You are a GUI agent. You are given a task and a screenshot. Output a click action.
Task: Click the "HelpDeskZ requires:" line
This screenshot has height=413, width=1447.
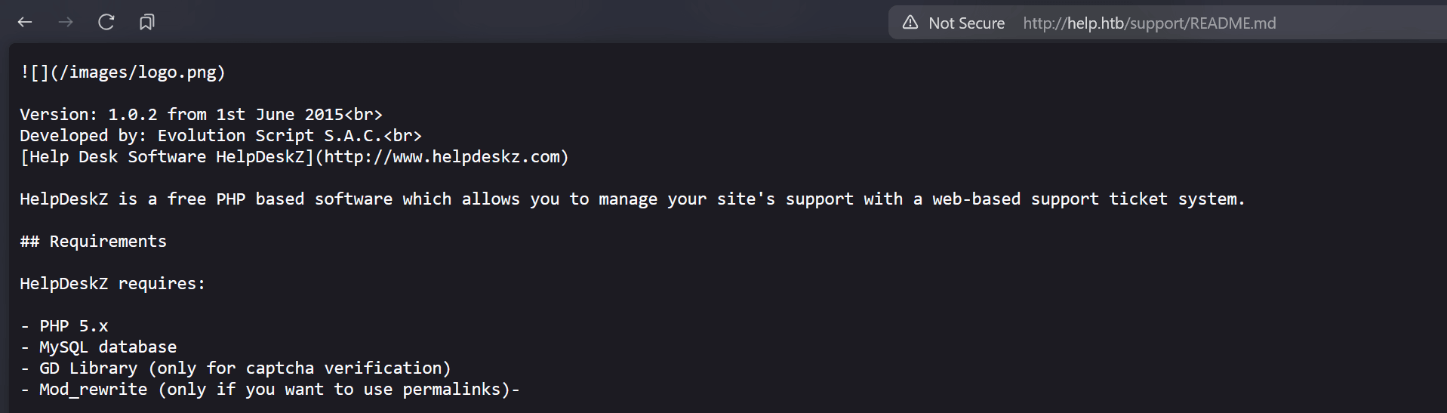tap(112, 284)
